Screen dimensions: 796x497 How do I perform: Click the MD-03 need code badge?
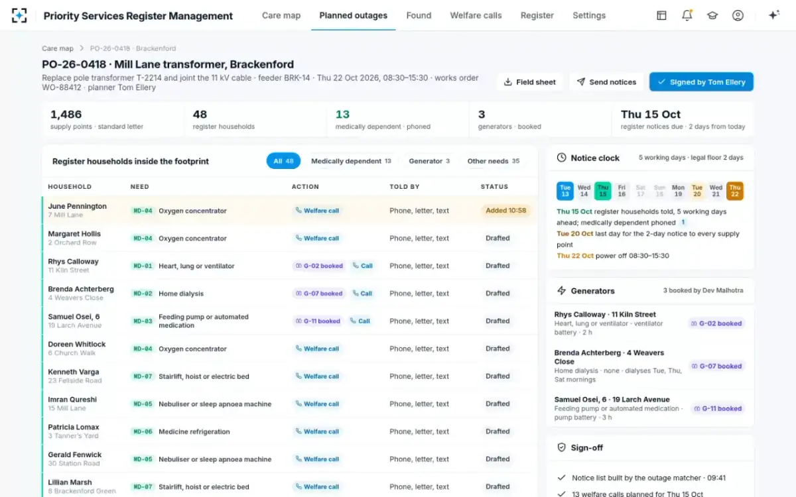click(x=143, y=321)
